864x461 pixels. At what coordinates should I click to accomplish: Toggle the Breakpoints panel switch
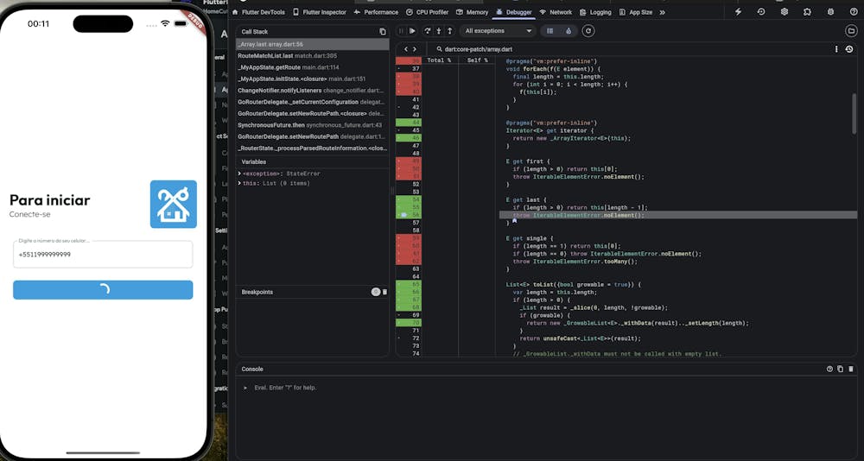point(376,292)
